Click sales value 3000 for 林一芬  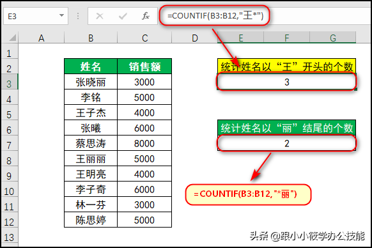click(144, 205)
